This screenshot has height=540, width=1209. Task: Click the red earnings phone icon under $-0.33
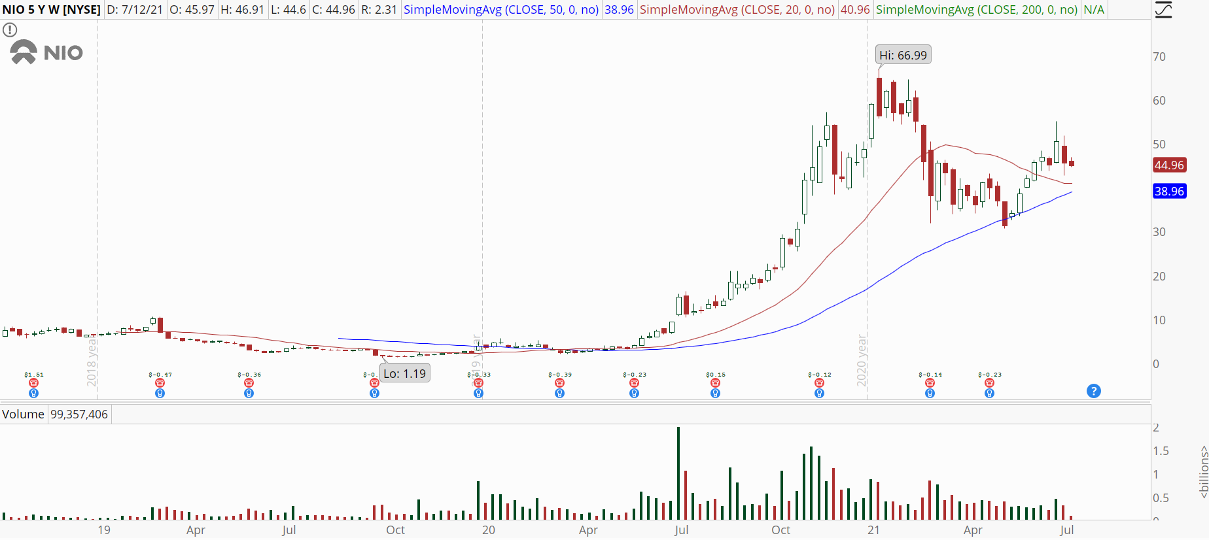click(x=478, y=383)
